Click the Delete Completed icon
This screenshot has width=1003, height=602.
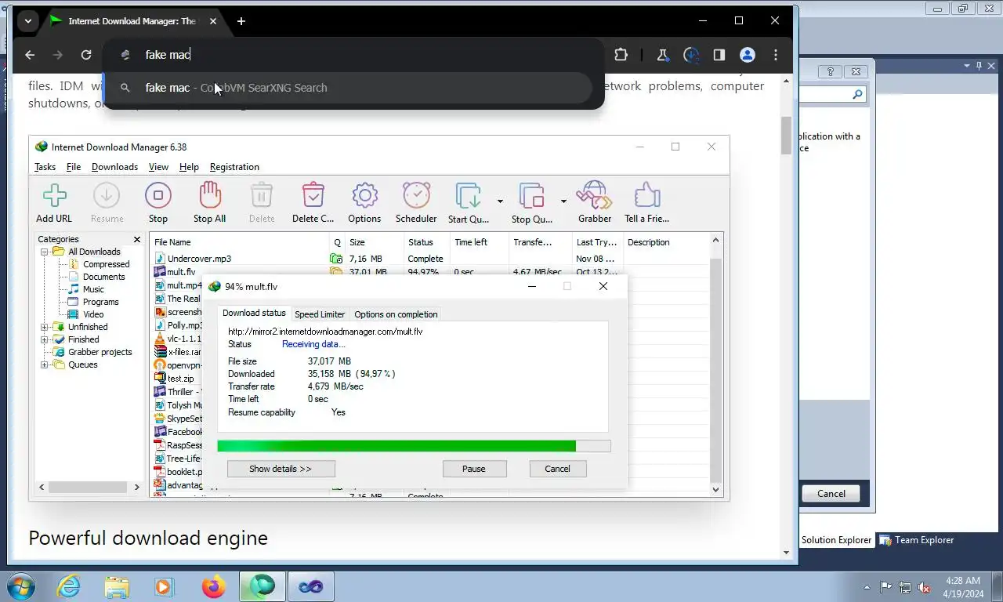(313, 195)
